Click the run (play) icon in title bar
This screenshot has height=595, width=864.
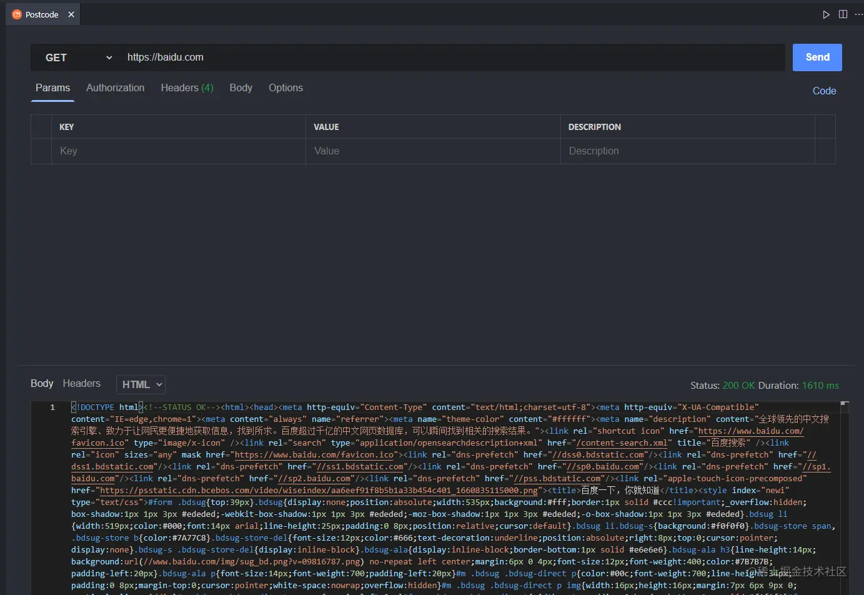(x=826, y=14)
